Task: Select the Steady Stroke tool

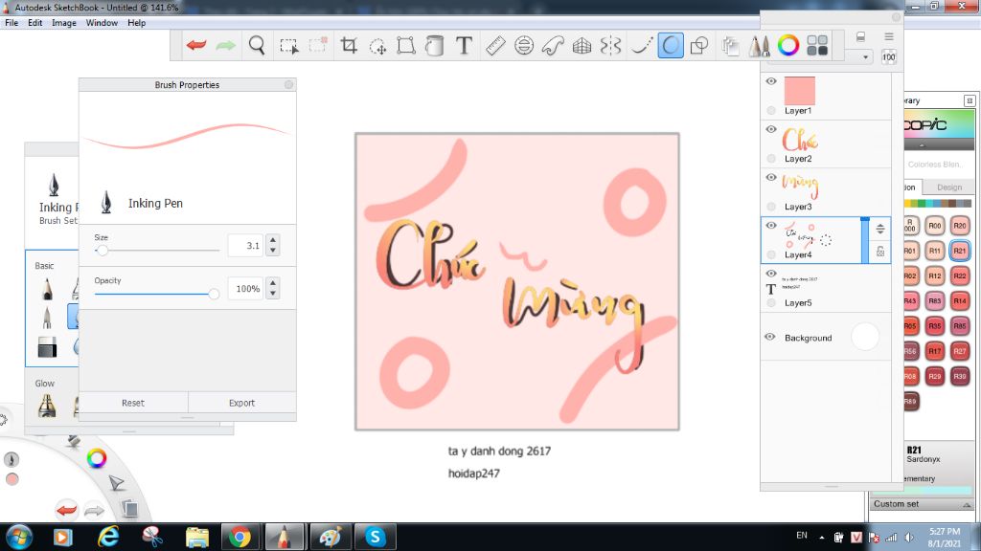Action: (641, 45)
